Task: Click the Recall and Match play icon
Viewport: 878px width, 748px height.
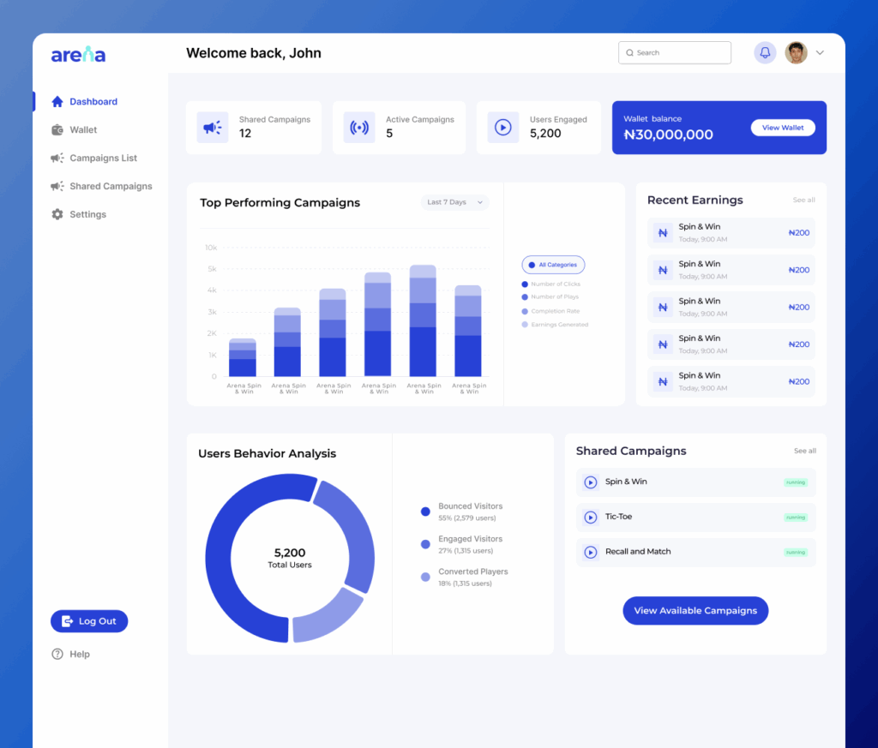Action: tap(590, 553)
